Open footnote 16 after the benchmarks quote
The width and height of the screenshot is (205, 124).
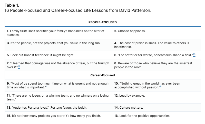coord(194,55)
